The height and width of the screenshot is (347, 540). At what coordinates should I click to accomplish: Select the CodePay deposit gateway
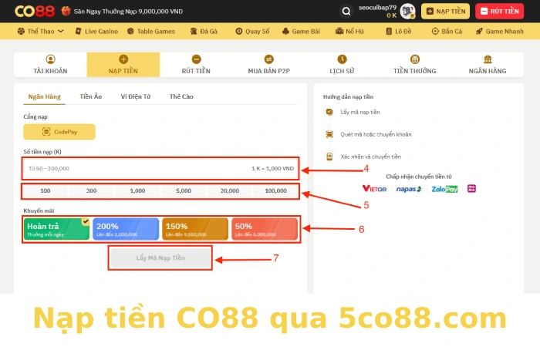pos(59,132)
